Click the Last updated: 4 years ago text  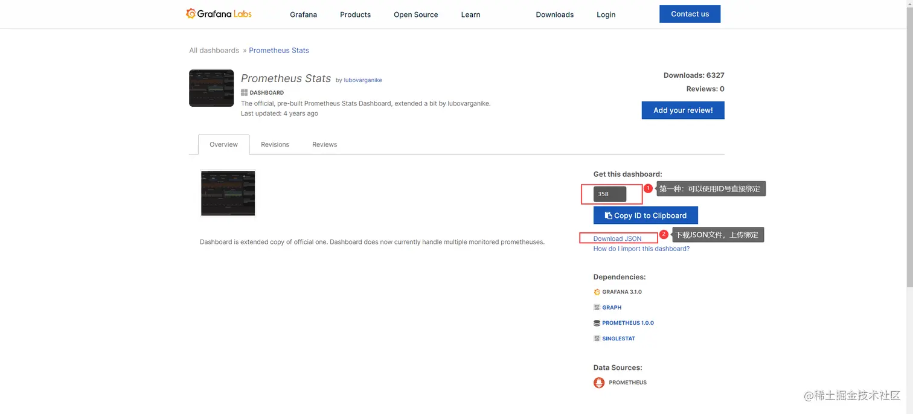tap(280, 113)
